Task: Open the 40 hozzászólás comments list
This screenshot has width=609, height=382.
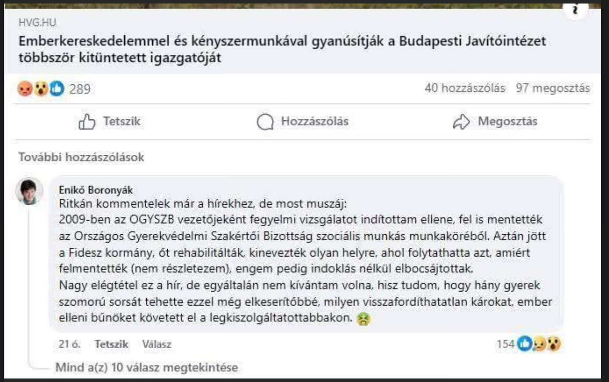Action: [465, 88]
